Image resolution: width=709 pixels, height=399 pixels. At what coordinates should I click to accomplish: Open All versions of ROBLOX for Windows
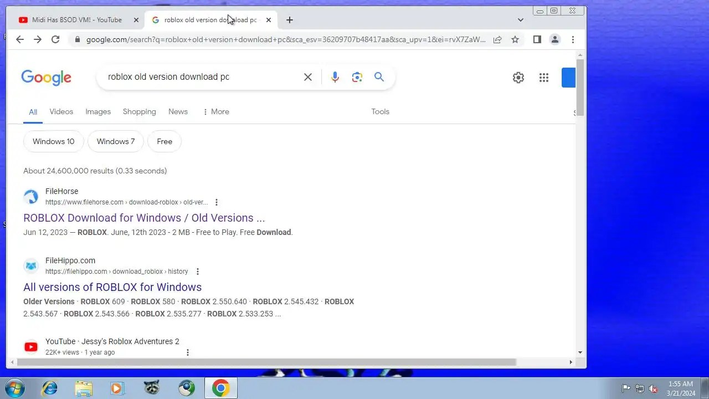(x=112, y=287)
